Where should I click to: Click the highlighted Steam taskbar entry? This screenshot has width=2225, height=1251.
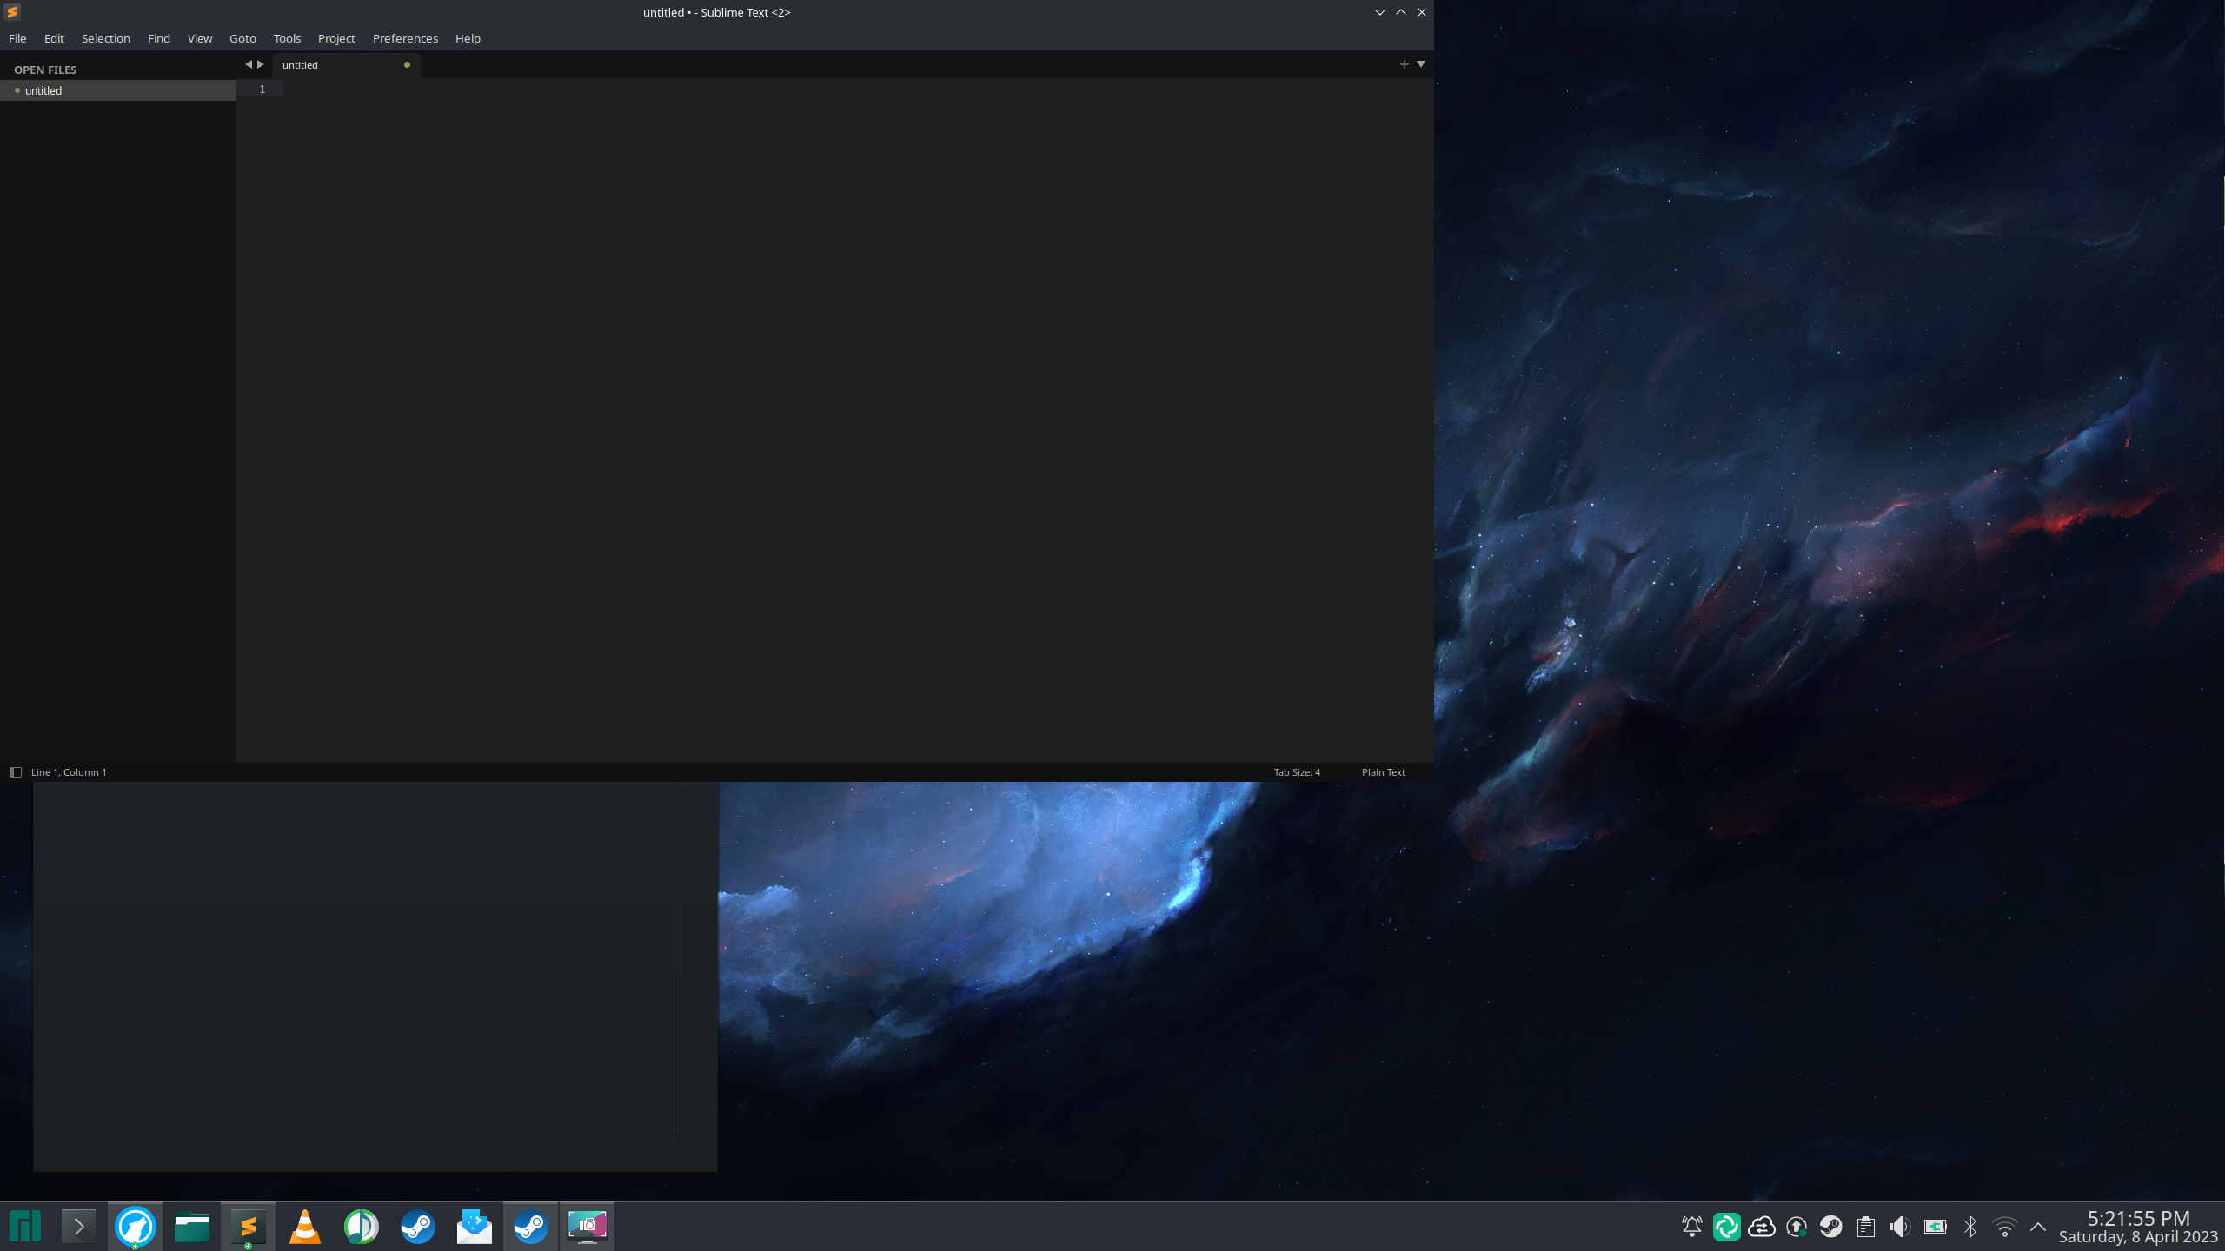tap(530, 1227)
